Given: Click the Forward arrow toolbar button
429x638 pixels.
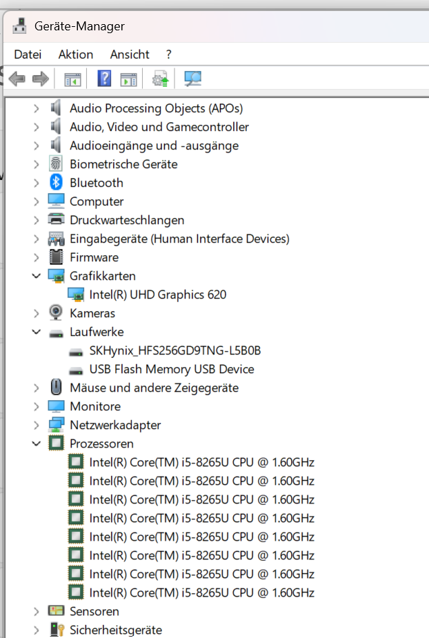Looking at the screenshot, I should click(x=40, y=79).
